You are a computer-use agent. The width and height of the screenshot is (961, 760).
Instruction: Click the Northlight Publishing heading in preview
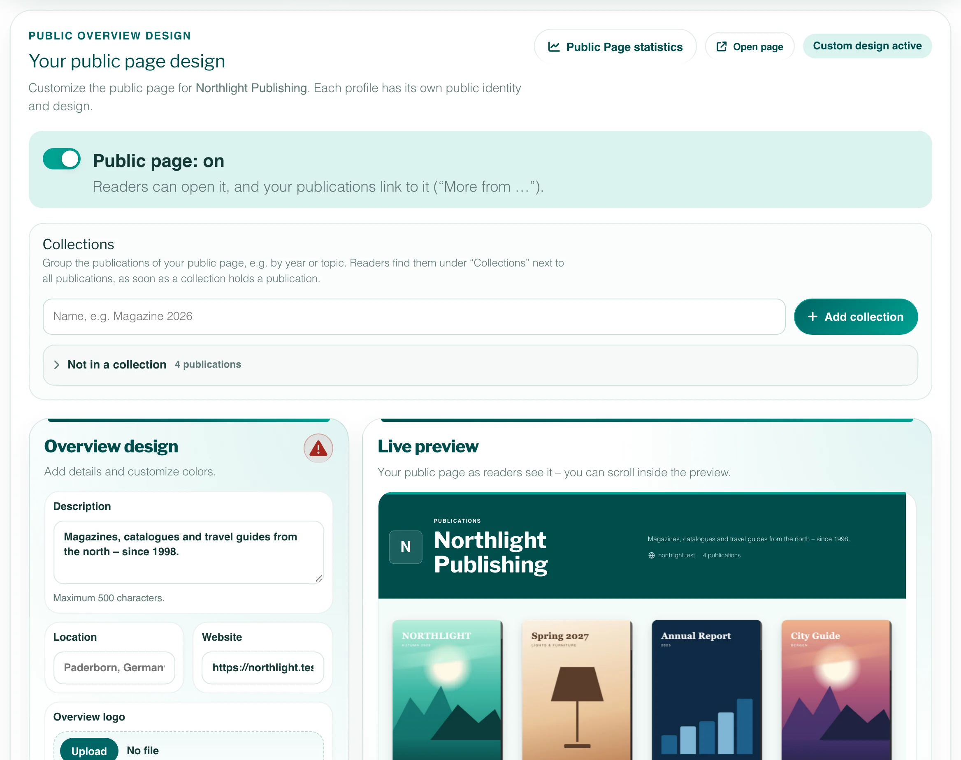[x=490, y=552]
